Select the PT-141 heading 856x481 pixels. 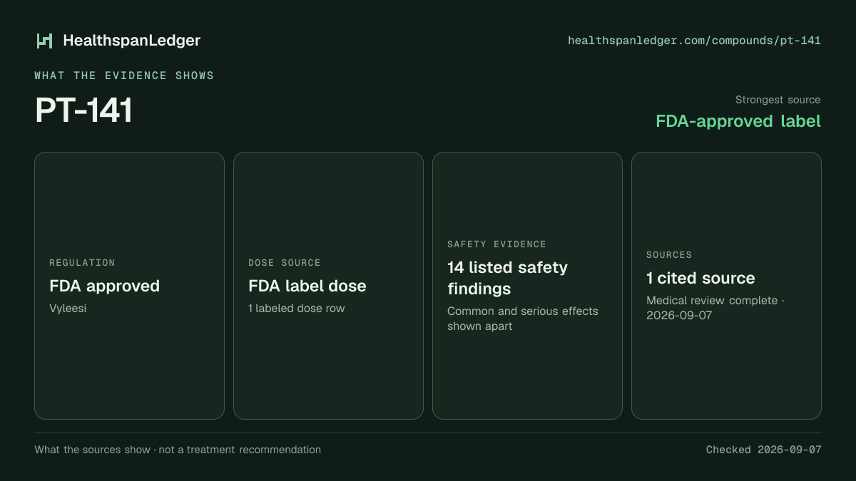pos(83,110)
